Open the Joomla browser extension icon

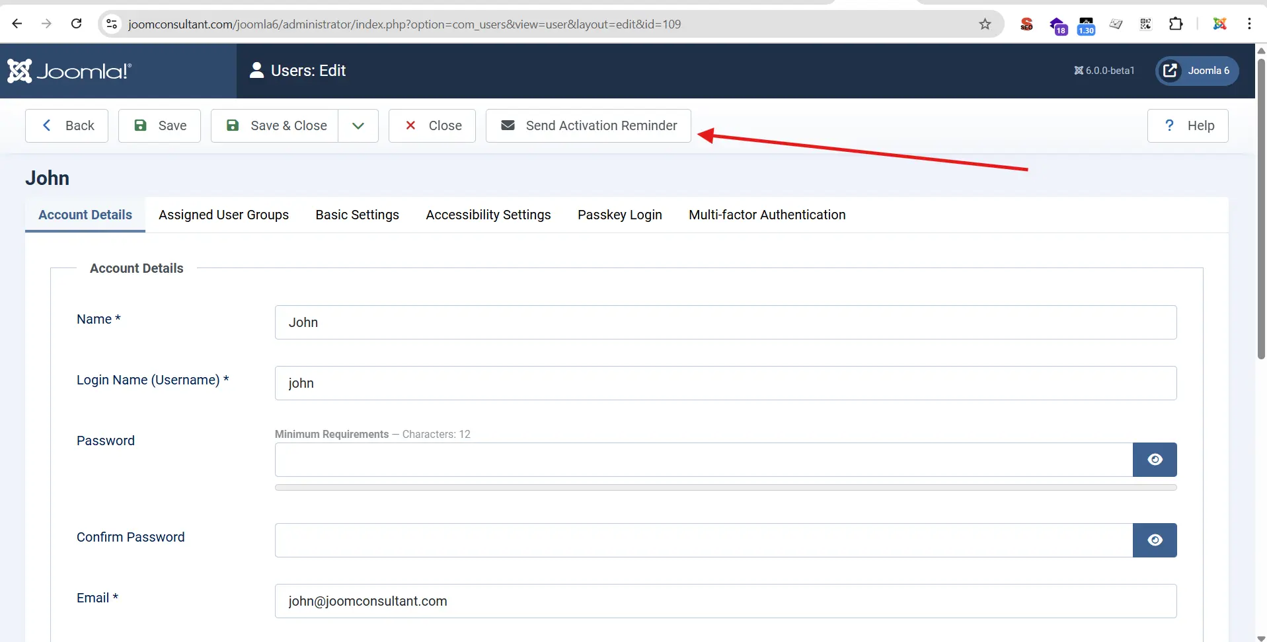pyautogui.click(x=1219, y=24)
